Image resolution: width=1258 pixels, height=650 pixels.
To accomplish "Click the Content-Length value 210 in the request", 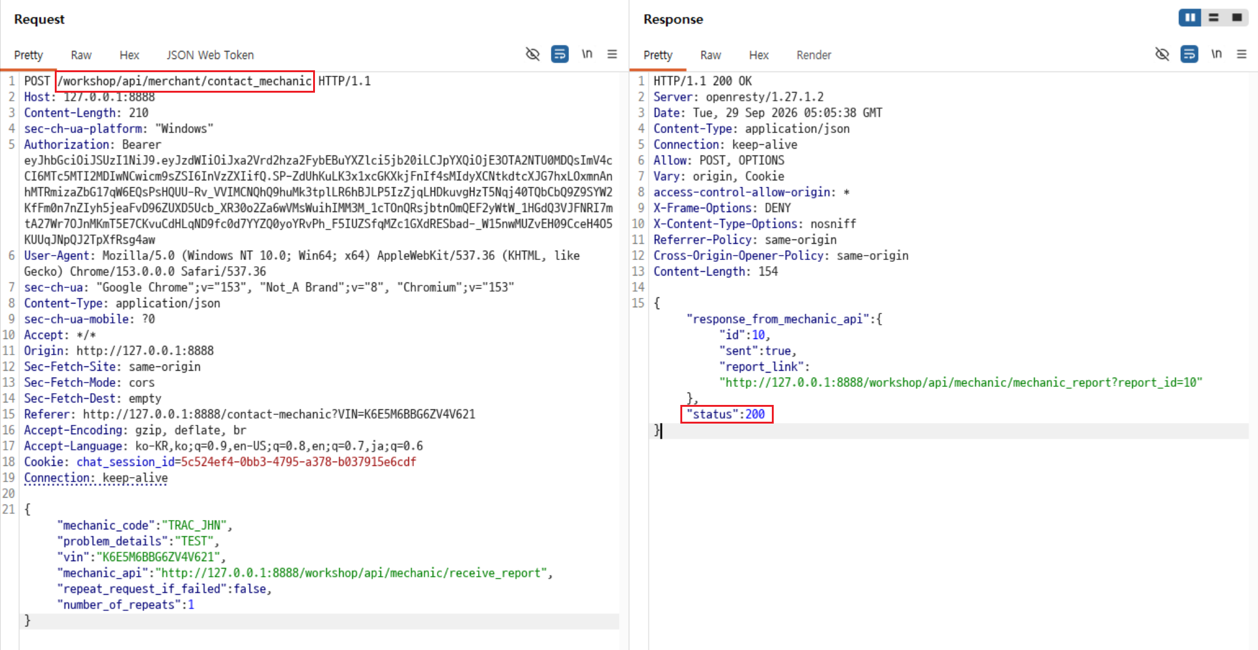I will (x=139, y=113).
